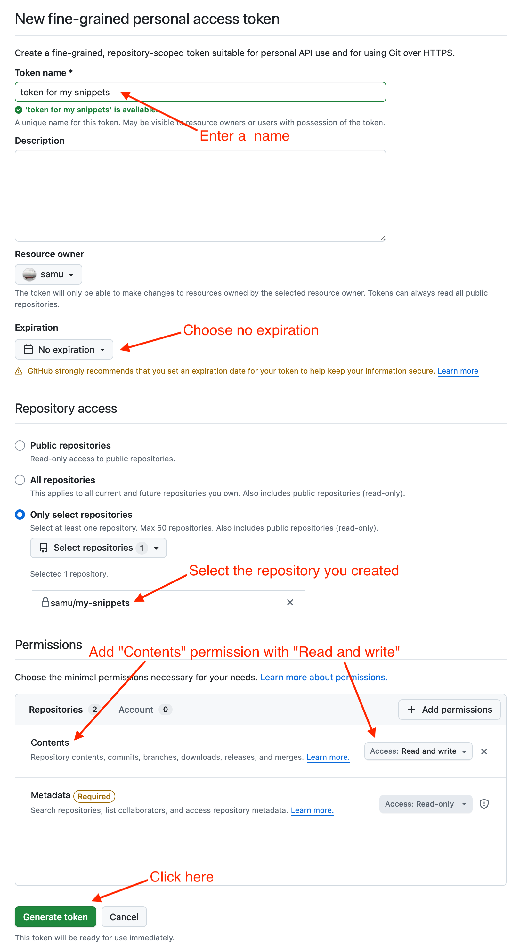Select the Public repositories radio option
Image resolution: width=528 pixels, height=950 pixels.
[x=20, y=445]
